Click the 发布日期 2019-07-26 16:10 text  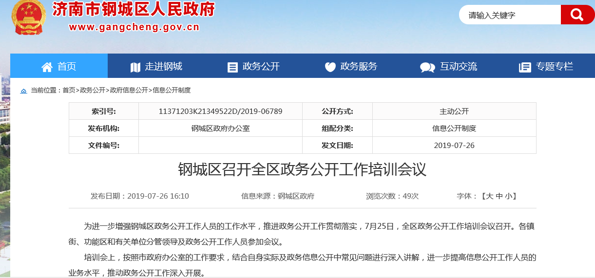140,196
